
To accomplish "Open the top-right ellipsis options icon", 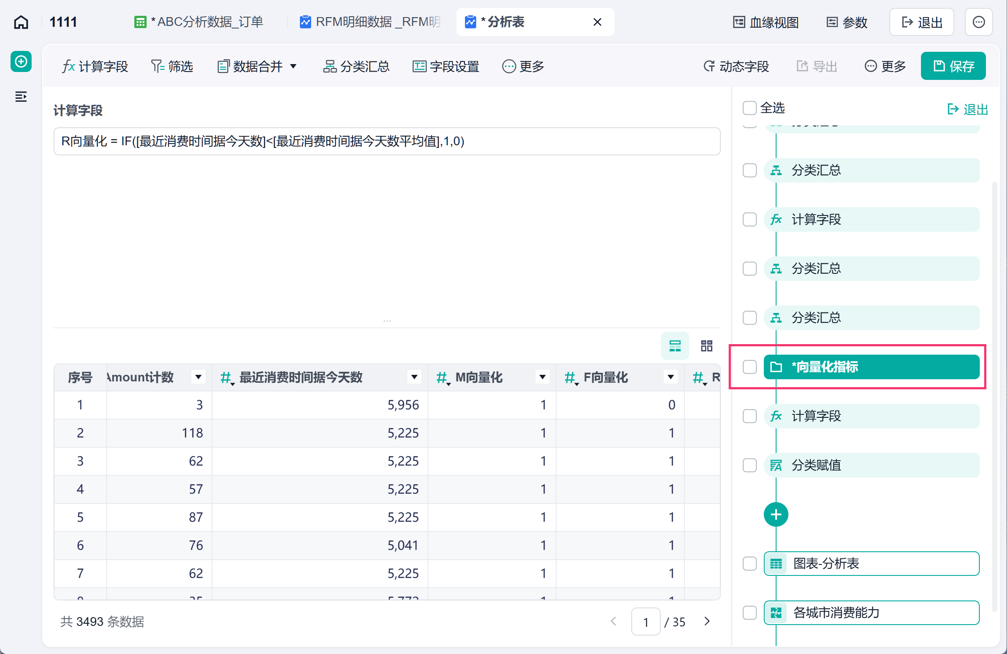I will coord(978,22).
